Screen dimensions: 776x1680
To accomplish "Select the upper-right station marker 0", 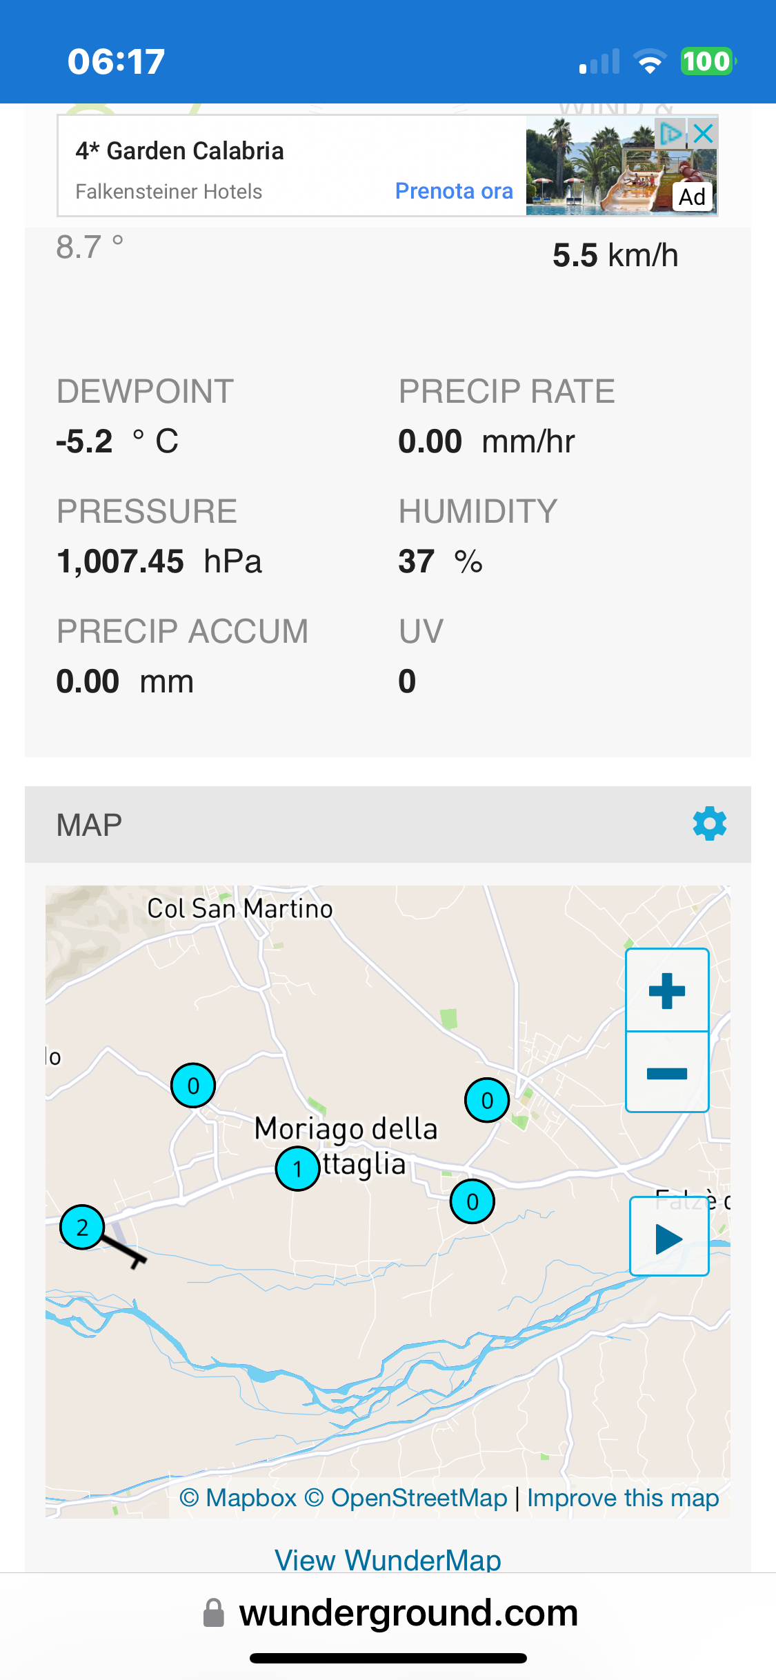I will (x=487, y=1100).
